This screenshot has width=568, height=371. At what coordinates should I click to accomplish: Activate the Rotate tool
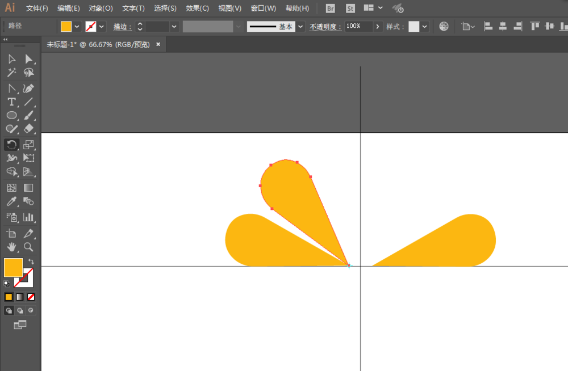coord(11,145)
